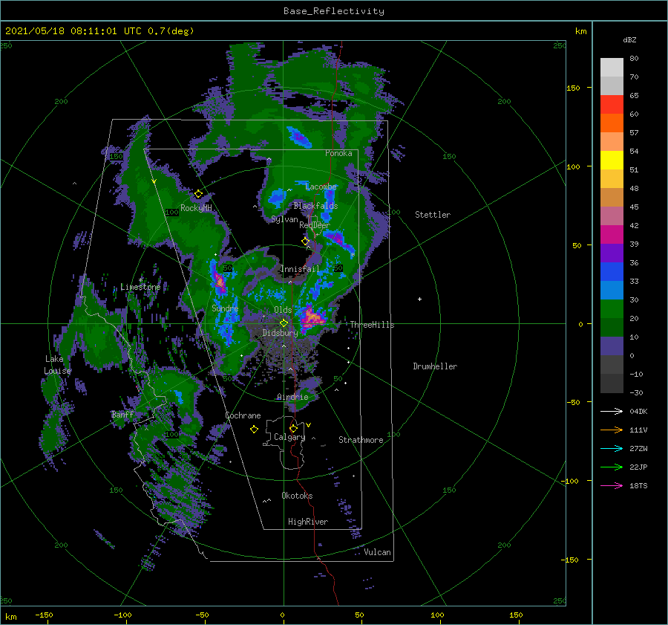Click the Stettler city label
This screenshot has height=625, width=668.
[x=433, y=215]
